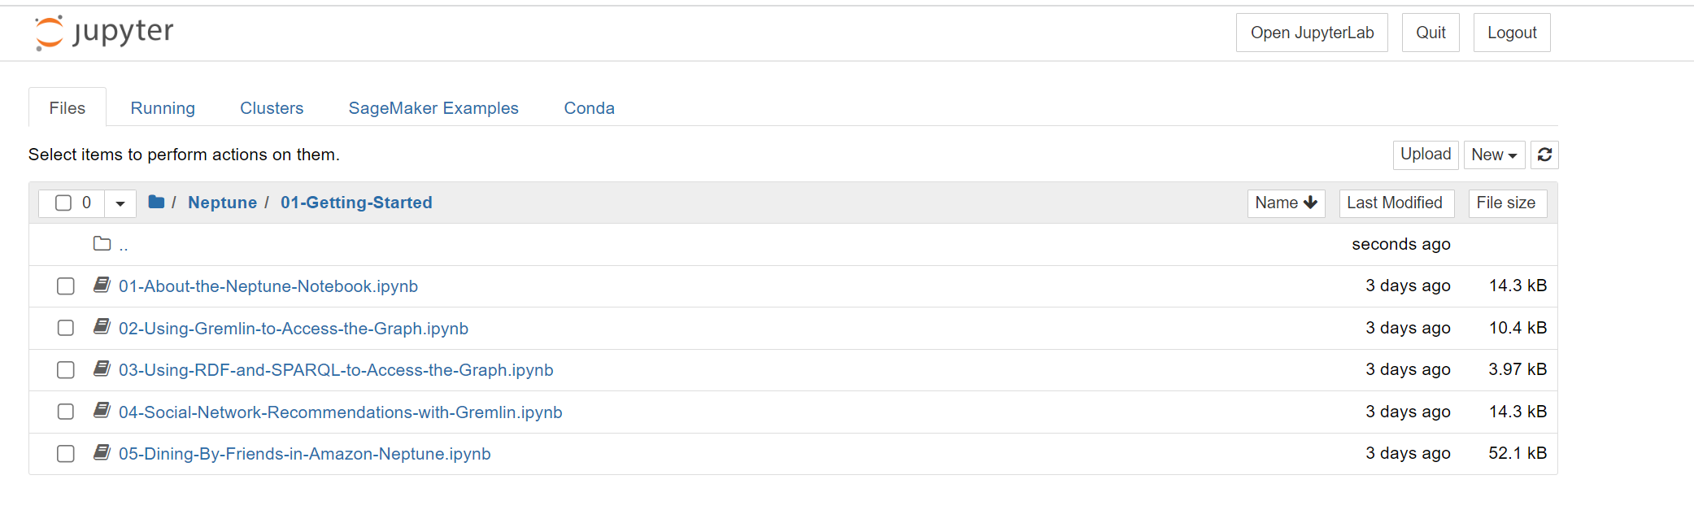Expand the selection filter dropdown arrow
1694x532 pixels.
coord(120,203)
